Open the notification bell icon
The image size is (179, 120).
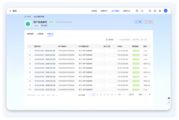pyautogui.click(x=142, y=11)
